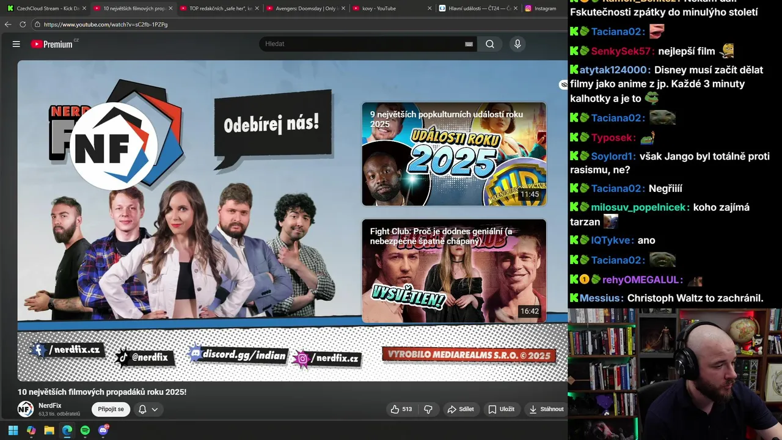
Task: View site information lock icon
Action: point(37,24)
